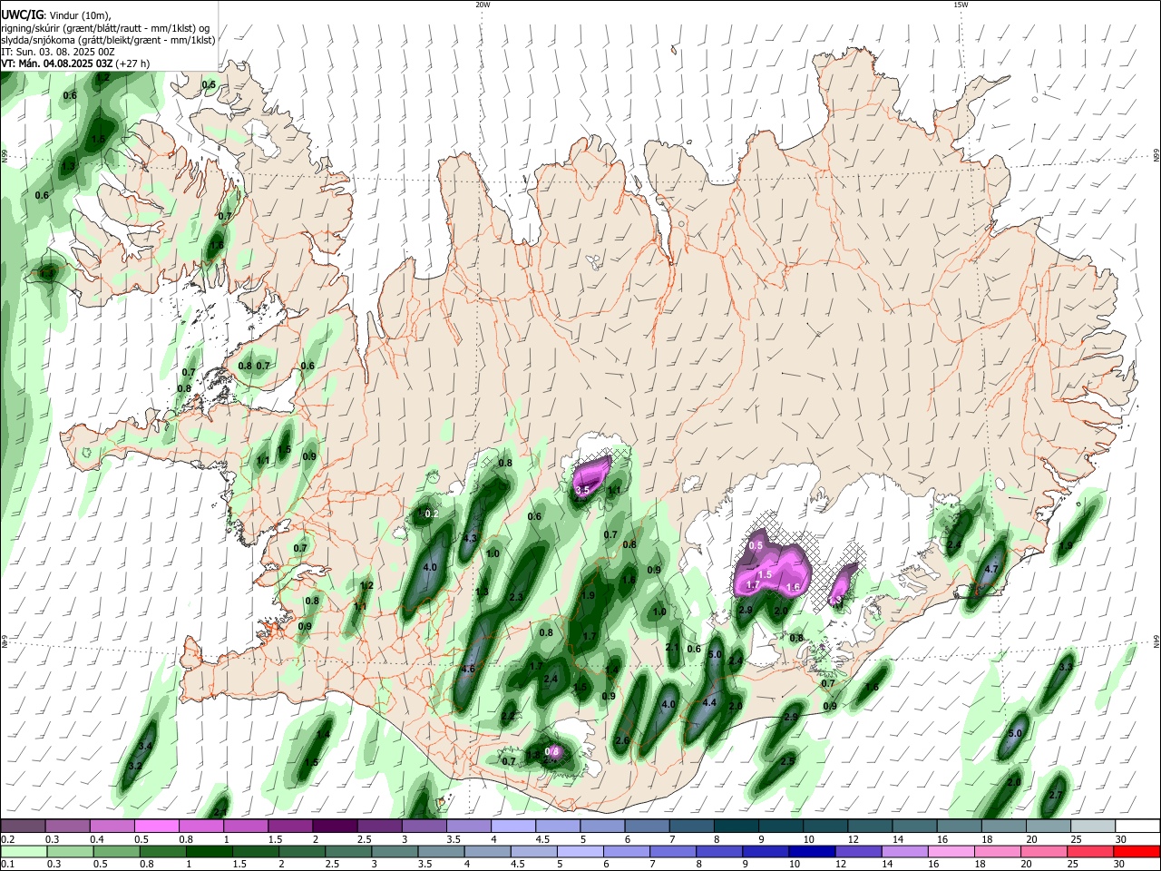Click the deep navy blue swatch between 10 and 12
The image size is (1161, 871).
click(x=813, y=851)
